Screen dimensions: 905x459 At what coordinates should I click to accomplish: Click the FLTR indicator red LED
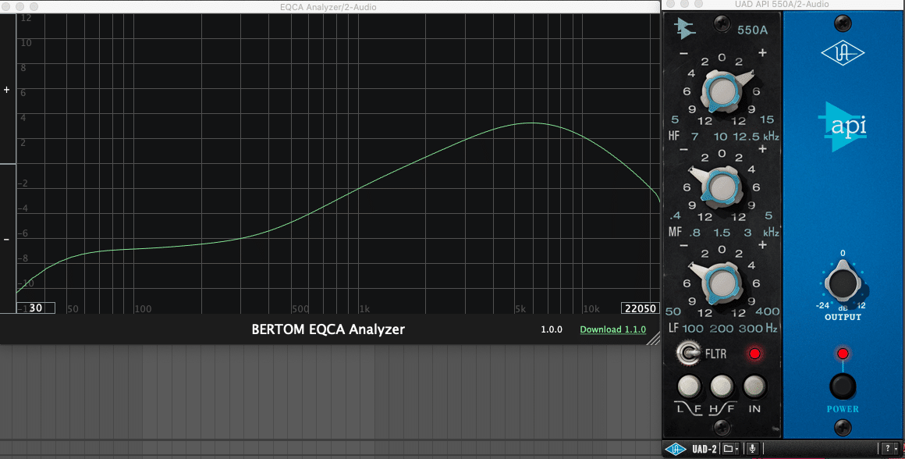754,354
